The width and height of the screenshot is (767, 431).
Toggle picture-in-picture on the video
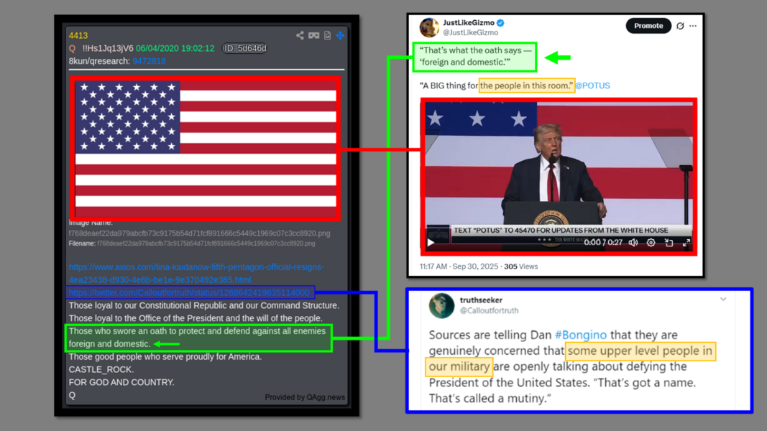[x=669, y=242]
